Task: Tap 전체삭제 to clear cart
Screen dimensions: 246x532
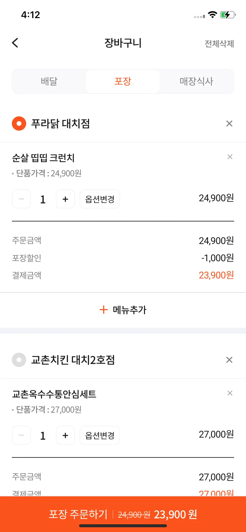Action: pos(219,44)
